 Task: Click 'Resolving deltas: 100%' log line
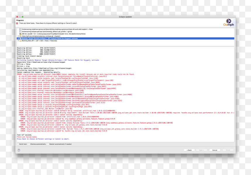(x=36, y=54)
